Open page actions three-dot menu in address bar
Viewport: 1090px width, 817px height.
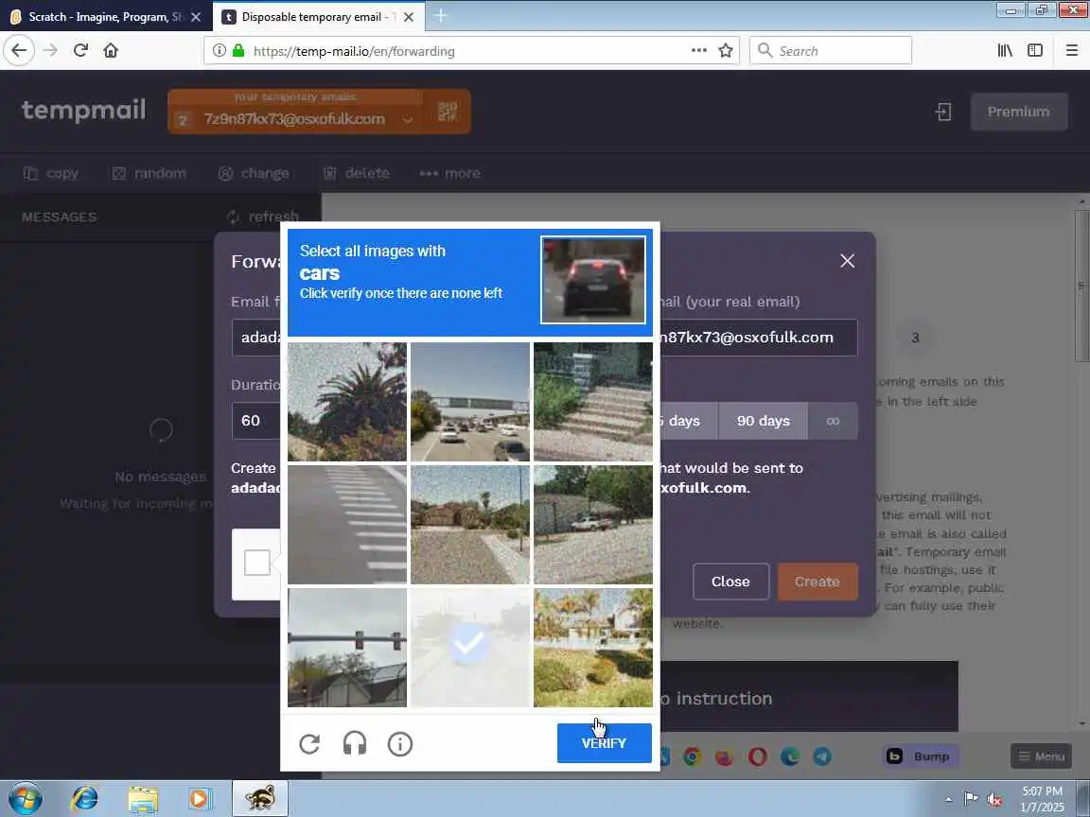coord(698,51)
